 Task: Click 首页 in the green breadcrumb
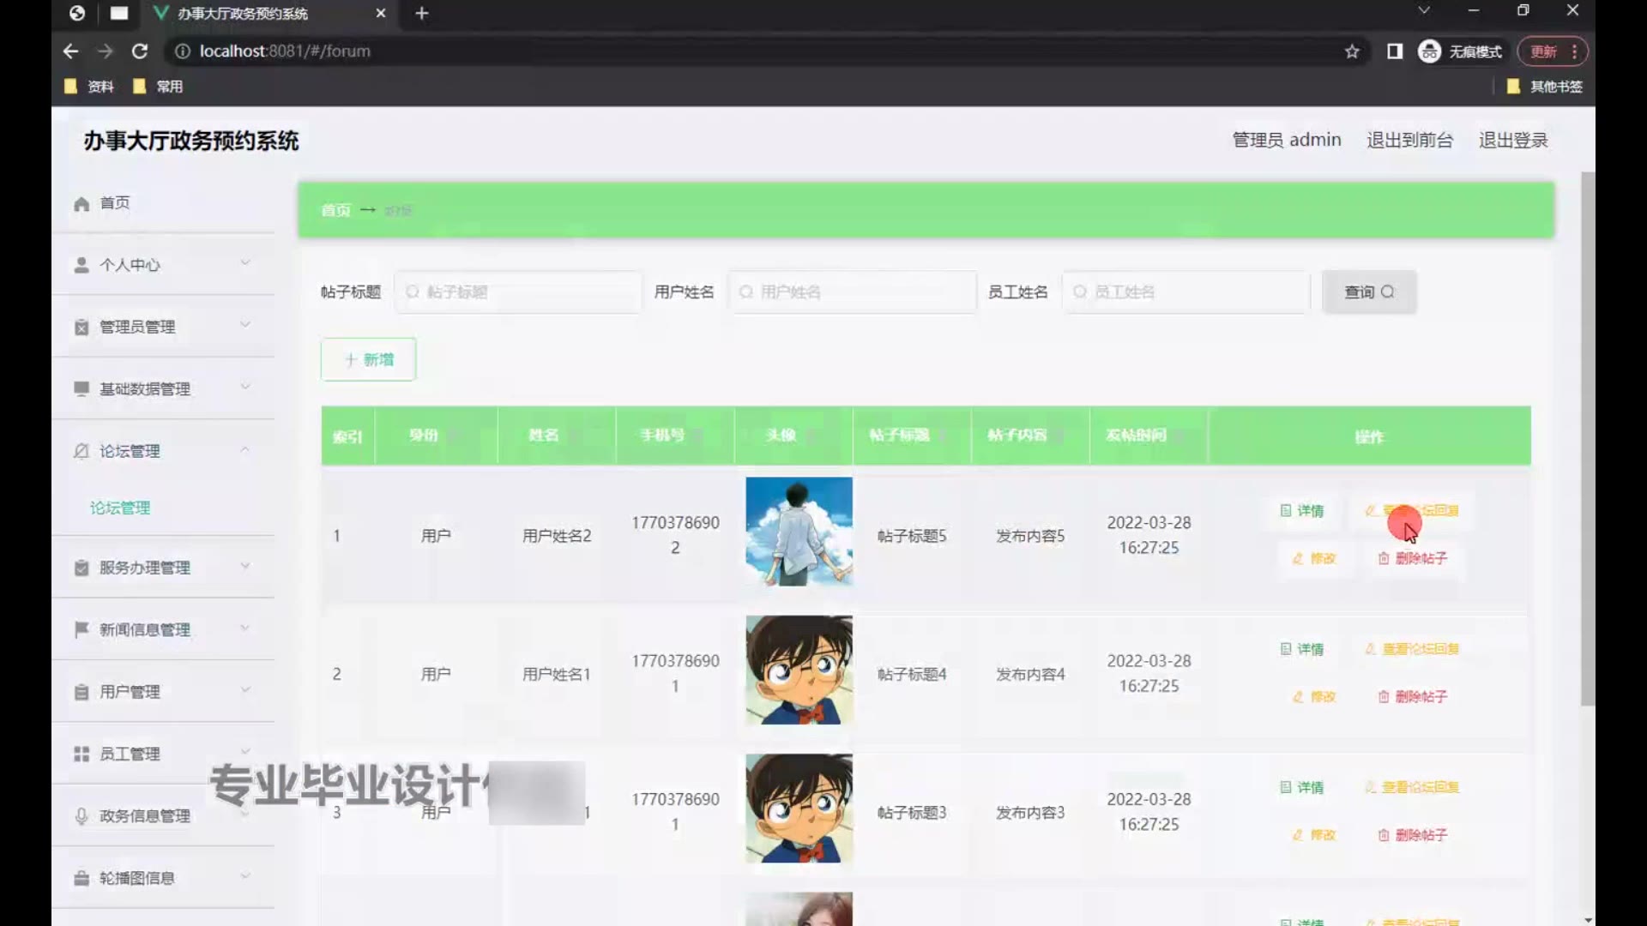[335, 210]
